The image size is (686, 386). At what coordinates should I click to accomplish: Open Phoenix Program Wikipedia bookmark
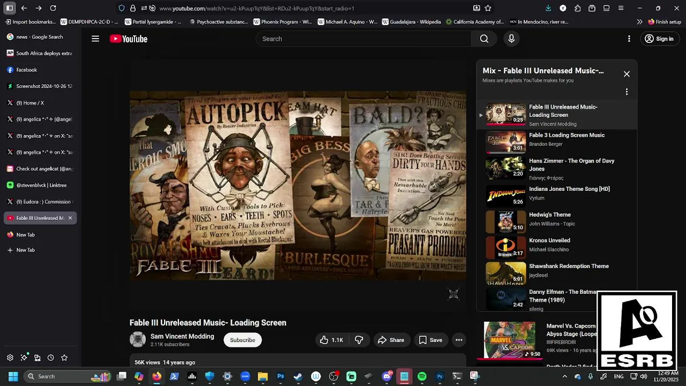(282, 22)
